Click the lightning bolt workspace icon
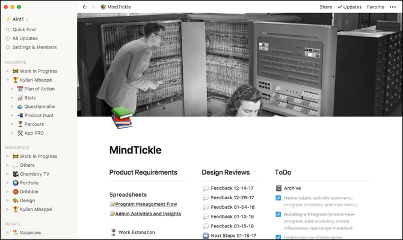The width and height of the screenshot is (403, 240). pos(8,19)
